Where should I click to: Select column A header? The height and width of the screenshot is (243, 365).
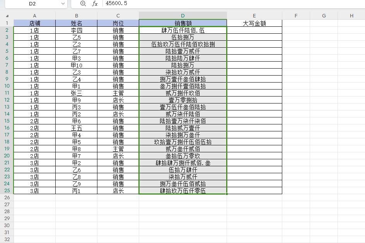34,16
